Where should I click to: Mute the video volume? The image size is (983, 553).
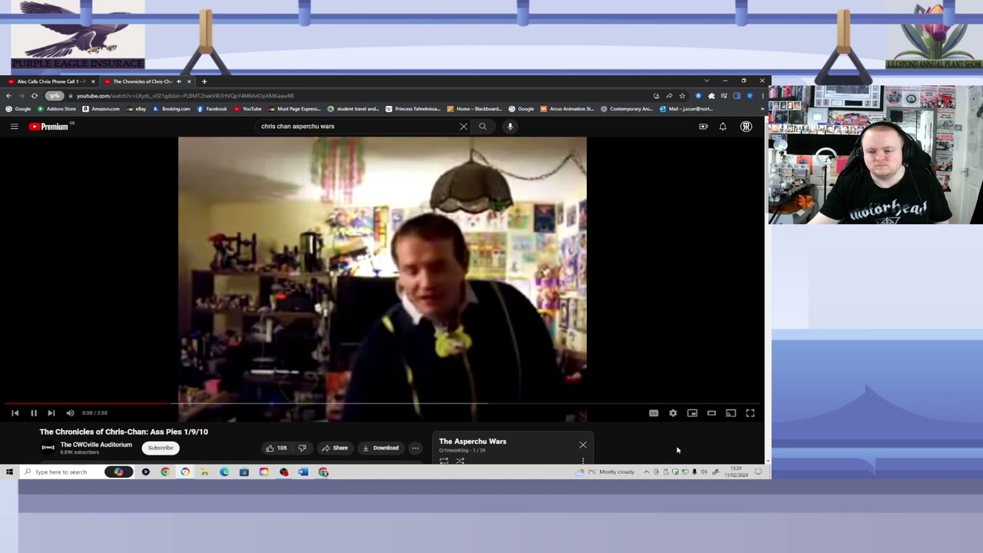[x=70, y=413]
